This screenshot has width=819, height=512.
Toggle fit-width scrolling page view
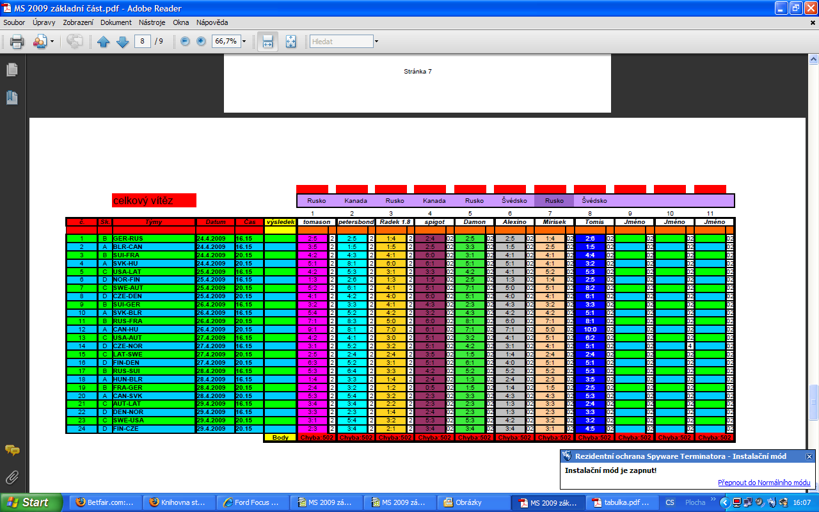[267, 42]
